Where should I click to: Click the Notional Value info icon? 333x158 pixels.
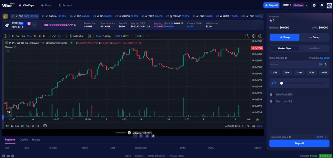click(x=290, y=137)
